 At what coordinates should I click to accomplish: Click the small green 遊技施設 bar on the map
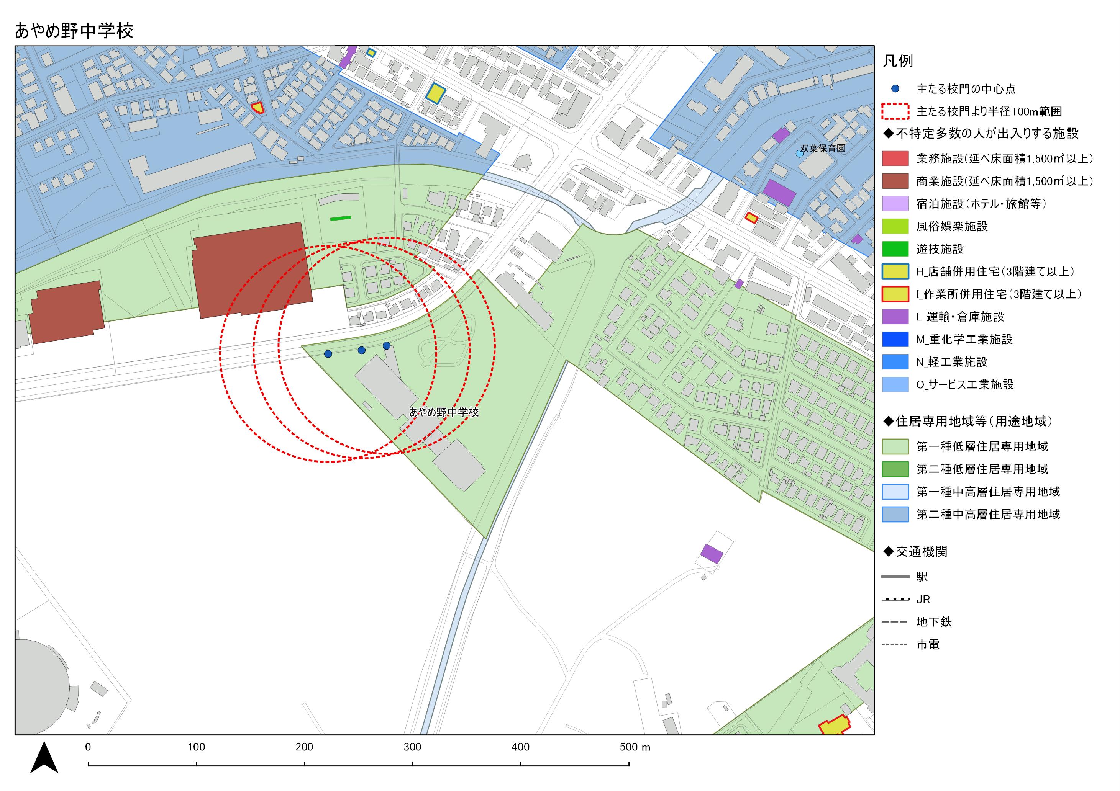[341, 218]
